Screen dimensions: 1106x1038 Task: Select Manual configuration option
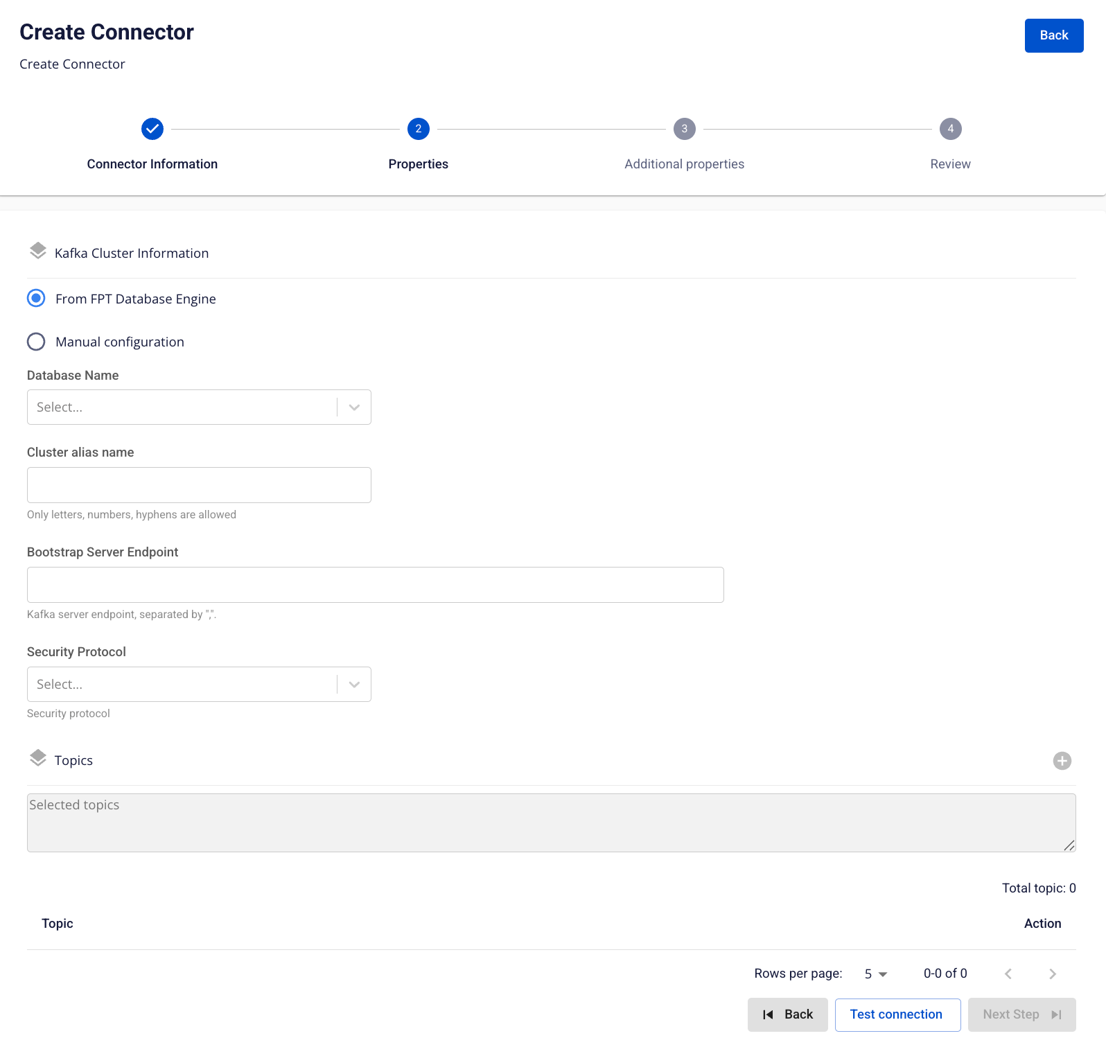pos(36,342)
